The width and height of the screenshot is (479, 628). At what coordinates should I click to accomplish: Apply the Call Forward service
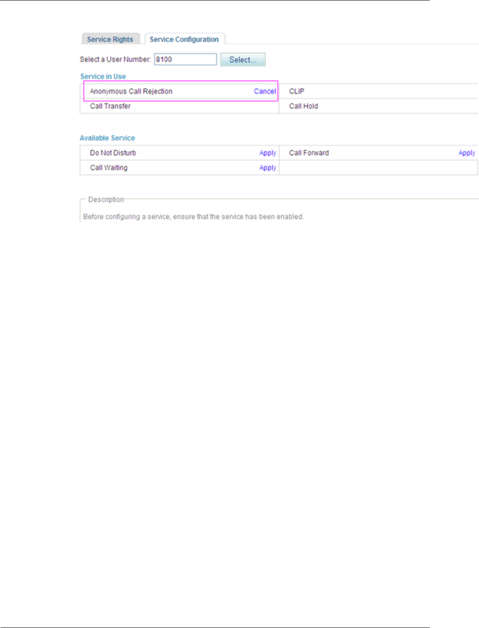click(x=467, y=153)
